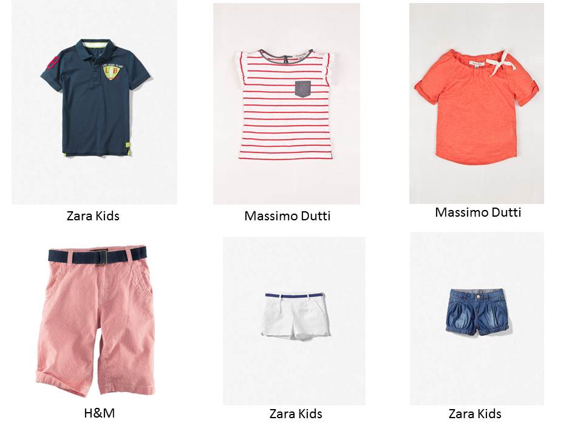Click the Zara Kids label under polo
This screenshot has height=437, width=583.
[93, 216]
